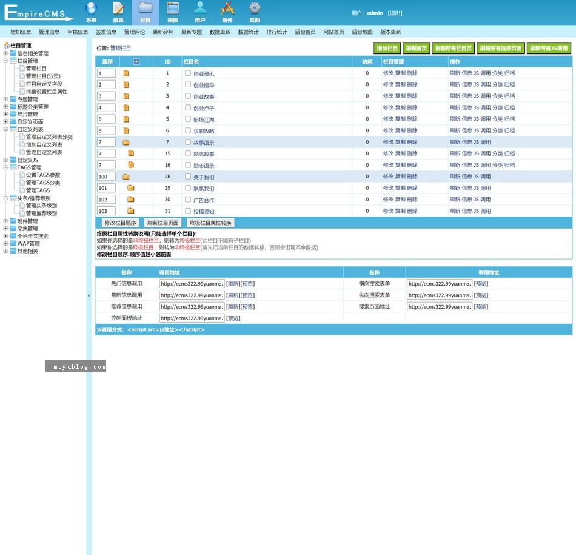Expand the 标题分类管理 tree node
The image size is (576, 555).
[x=5, y=107]
